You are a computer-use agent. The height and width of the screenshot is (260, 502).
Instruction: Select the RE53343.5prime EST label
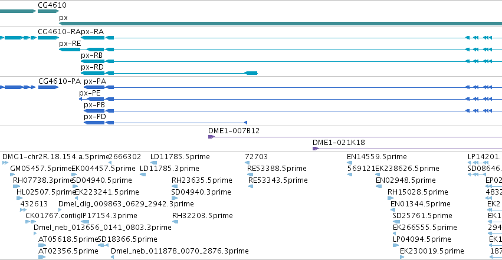click(278, 180)
